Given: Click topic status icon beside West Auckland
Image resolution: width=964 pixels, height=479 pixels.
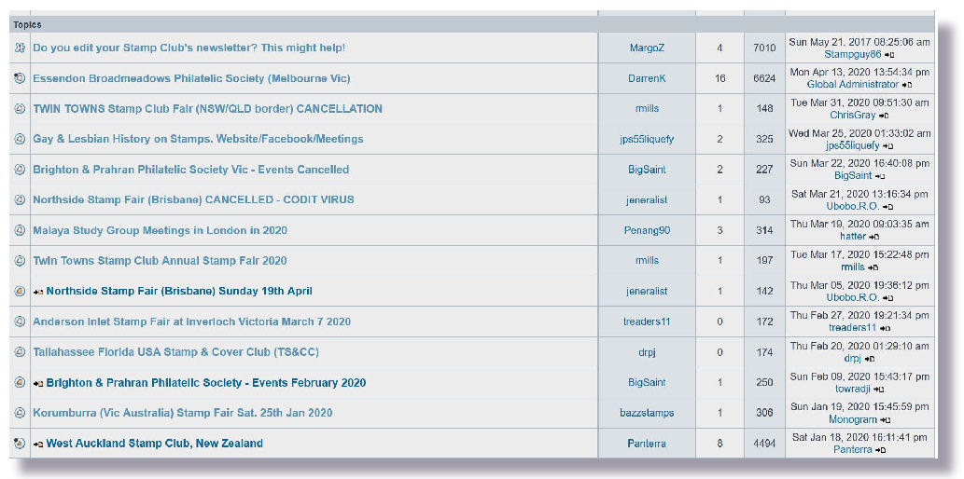Looking at the screenshot, I should (20, 444).
